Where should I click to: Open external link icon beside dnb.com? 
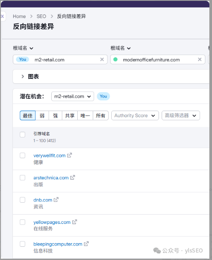[x=56, y=200]
